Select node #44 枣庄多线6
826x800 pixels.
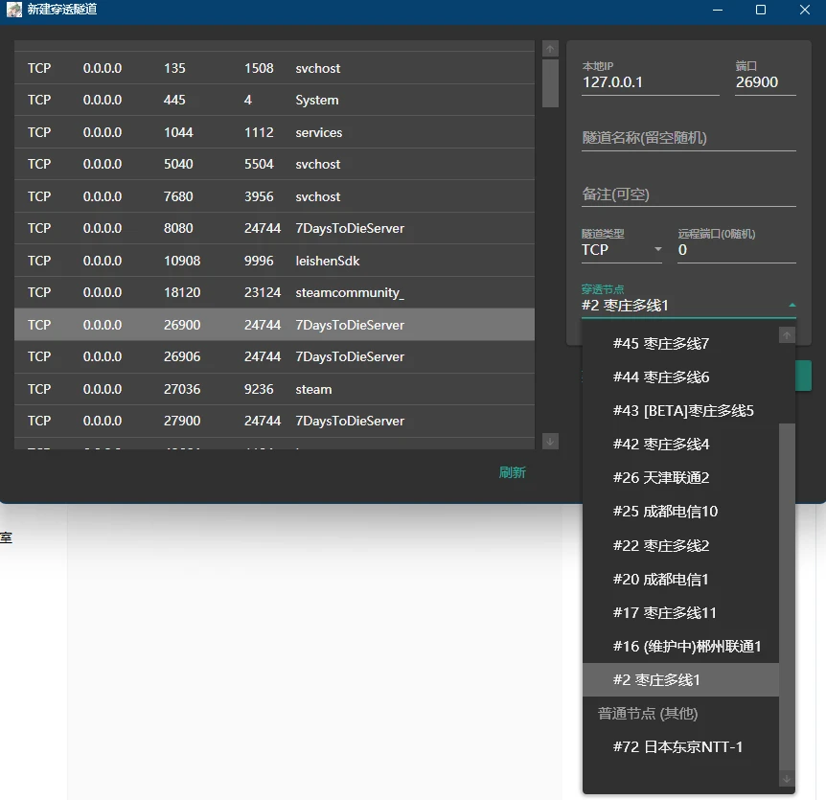click(x=680, y=377)
